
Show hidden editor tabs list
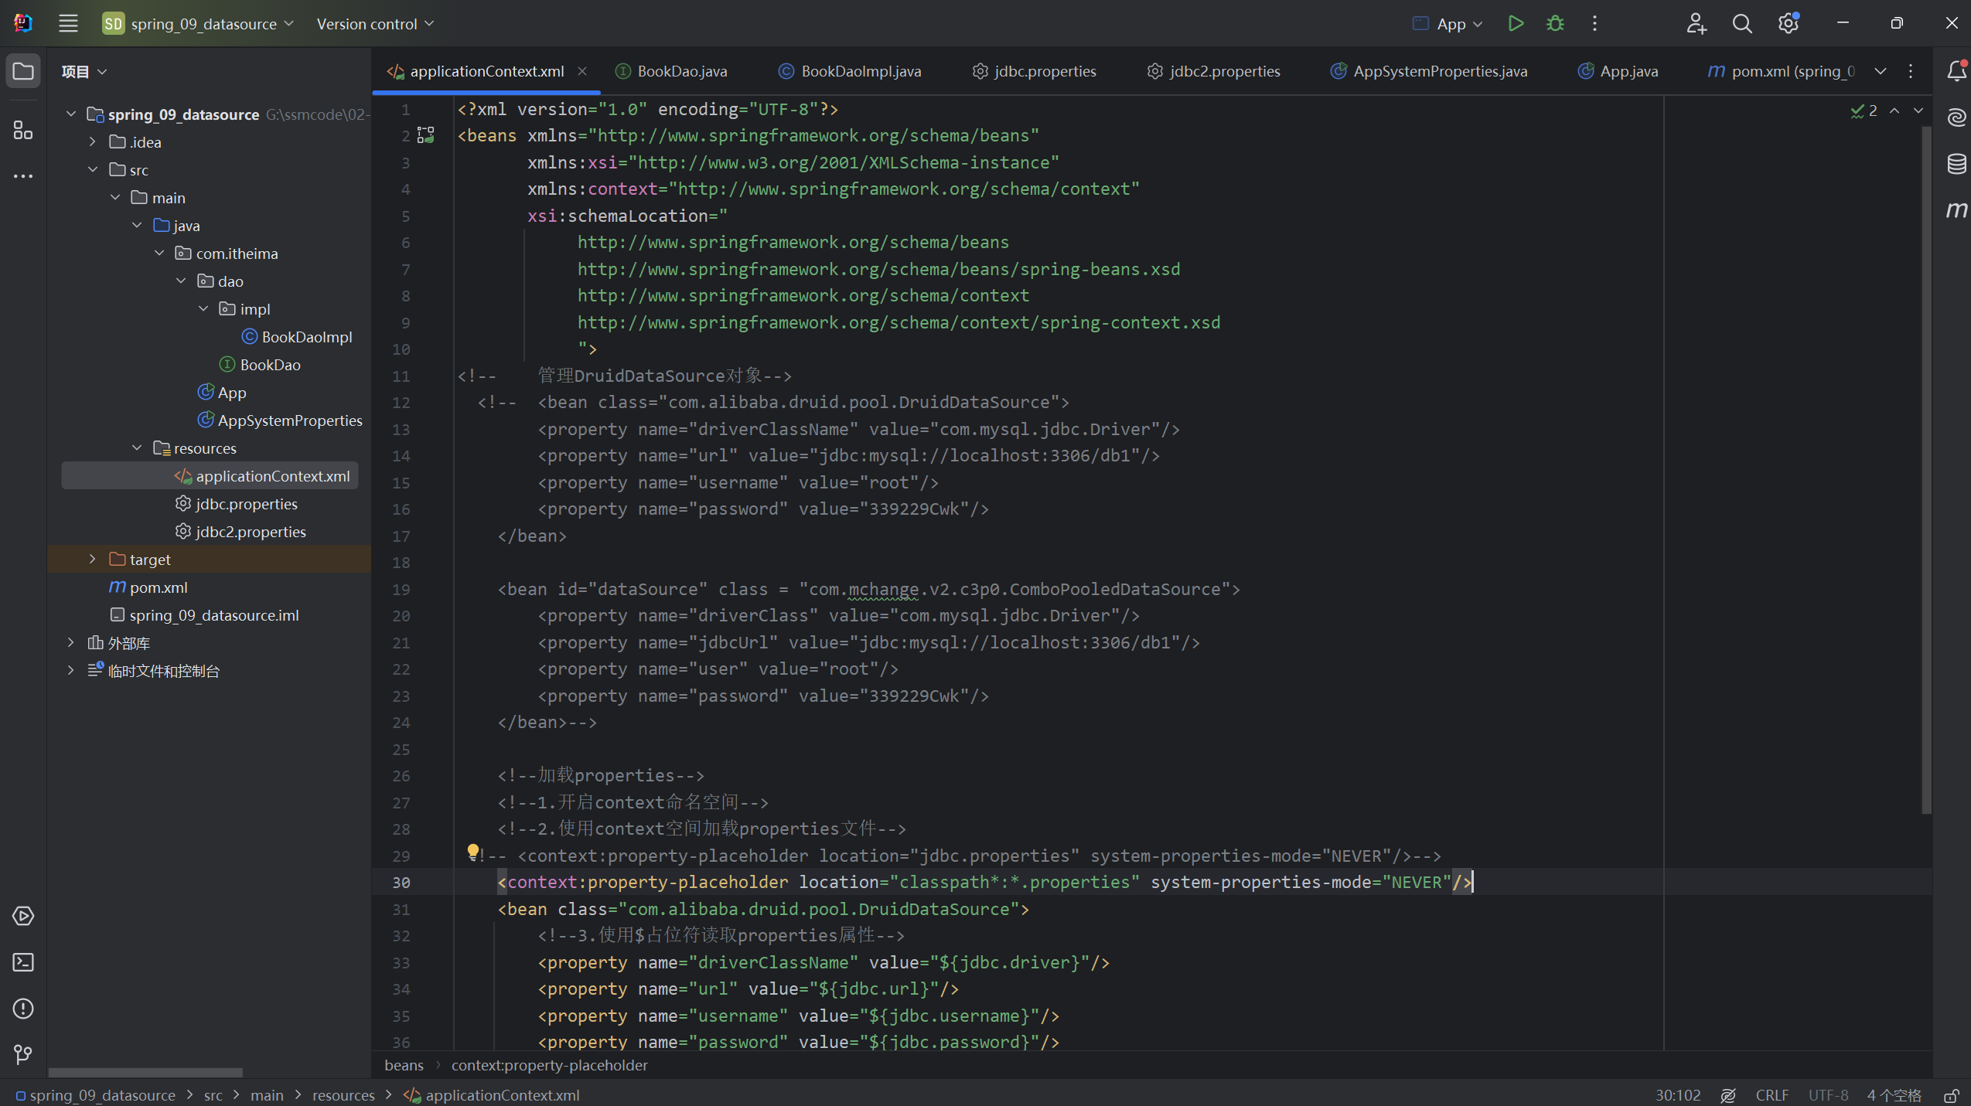tap(1880, 71)
